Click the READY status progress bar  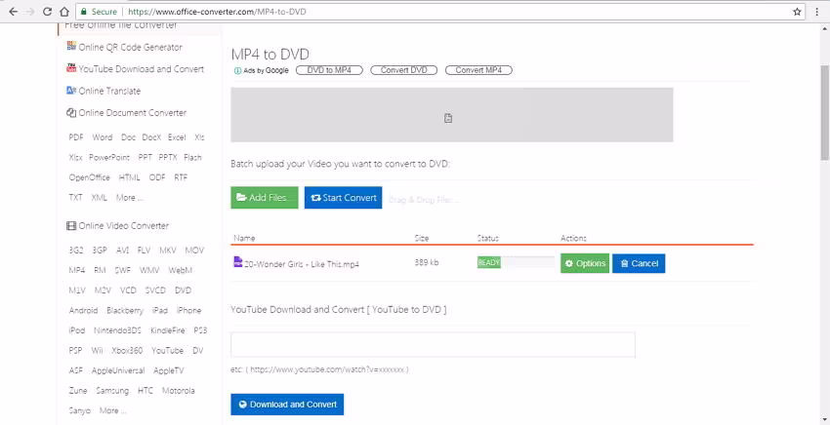(x=516, y=263)
